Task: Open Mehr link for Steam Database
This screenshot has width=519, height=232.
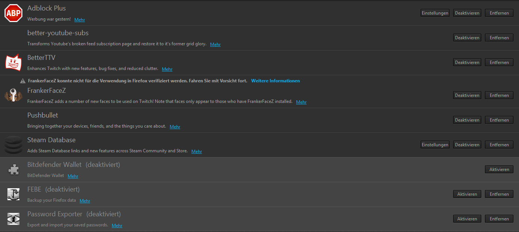Action: [x=197, y=152]
